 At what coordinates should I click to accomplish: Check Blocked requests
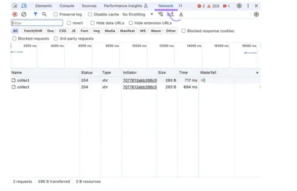click(x=14, y=39)
